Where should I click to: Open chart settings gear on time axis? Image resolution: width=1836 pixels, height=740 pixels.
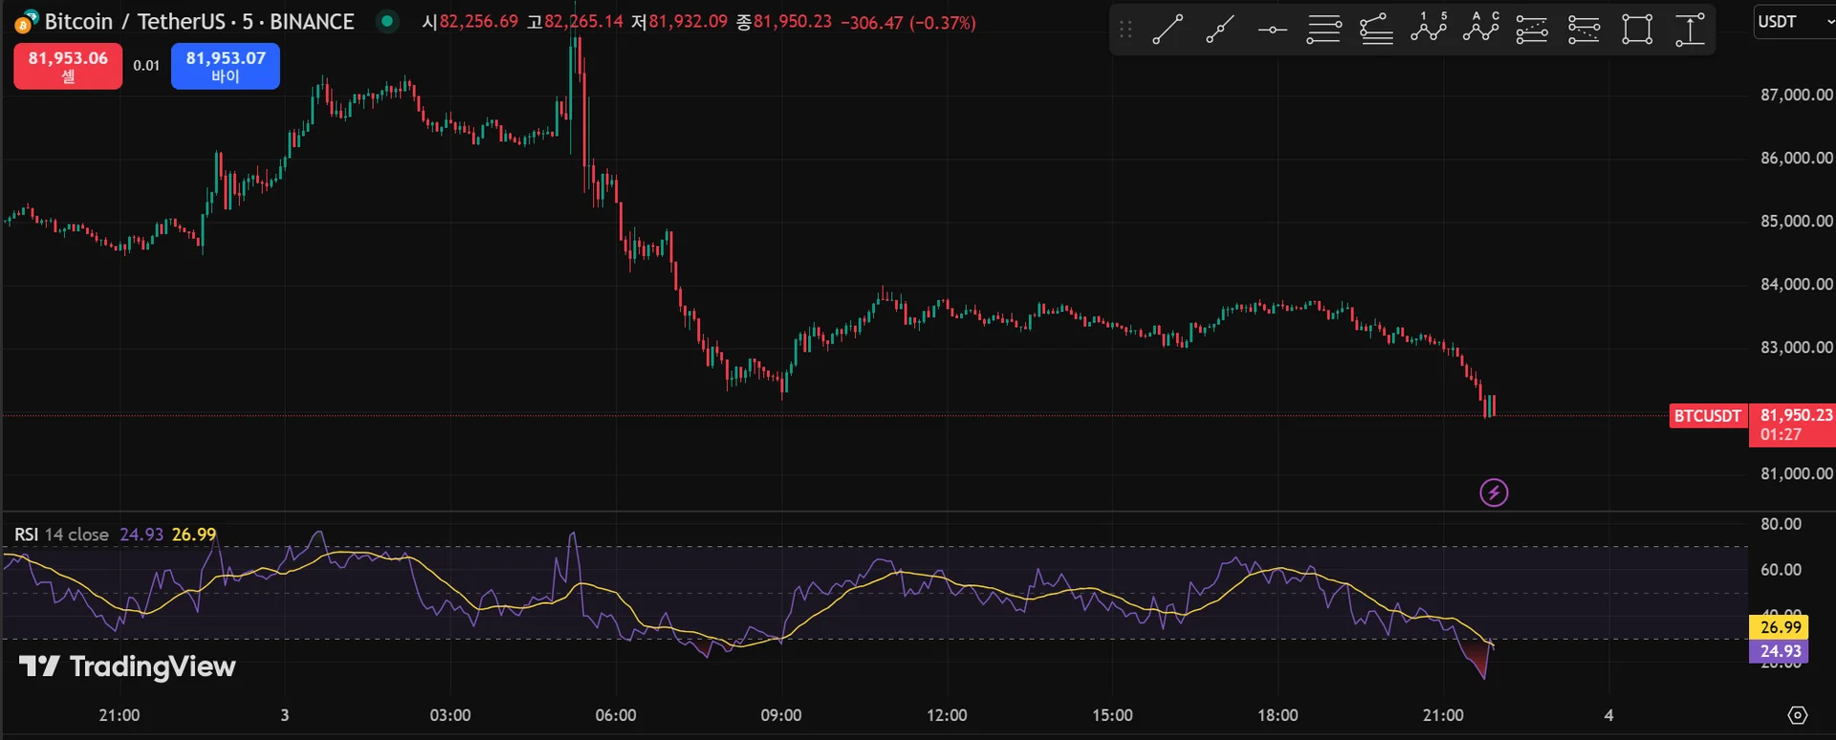pos(1798,715)
